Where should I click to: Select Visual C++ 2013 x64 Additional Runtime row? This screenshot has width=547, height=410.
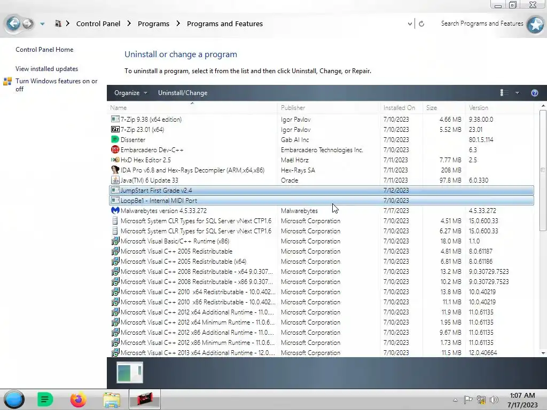pos(321,352)
